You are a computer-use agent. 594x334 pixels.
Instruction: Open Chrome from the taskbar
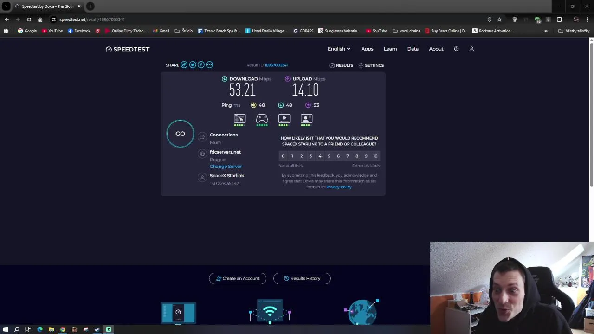pos(63,329)
